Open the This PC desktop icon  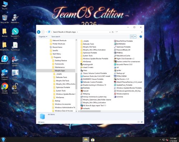pyautogui.click(x=5, y=5)
